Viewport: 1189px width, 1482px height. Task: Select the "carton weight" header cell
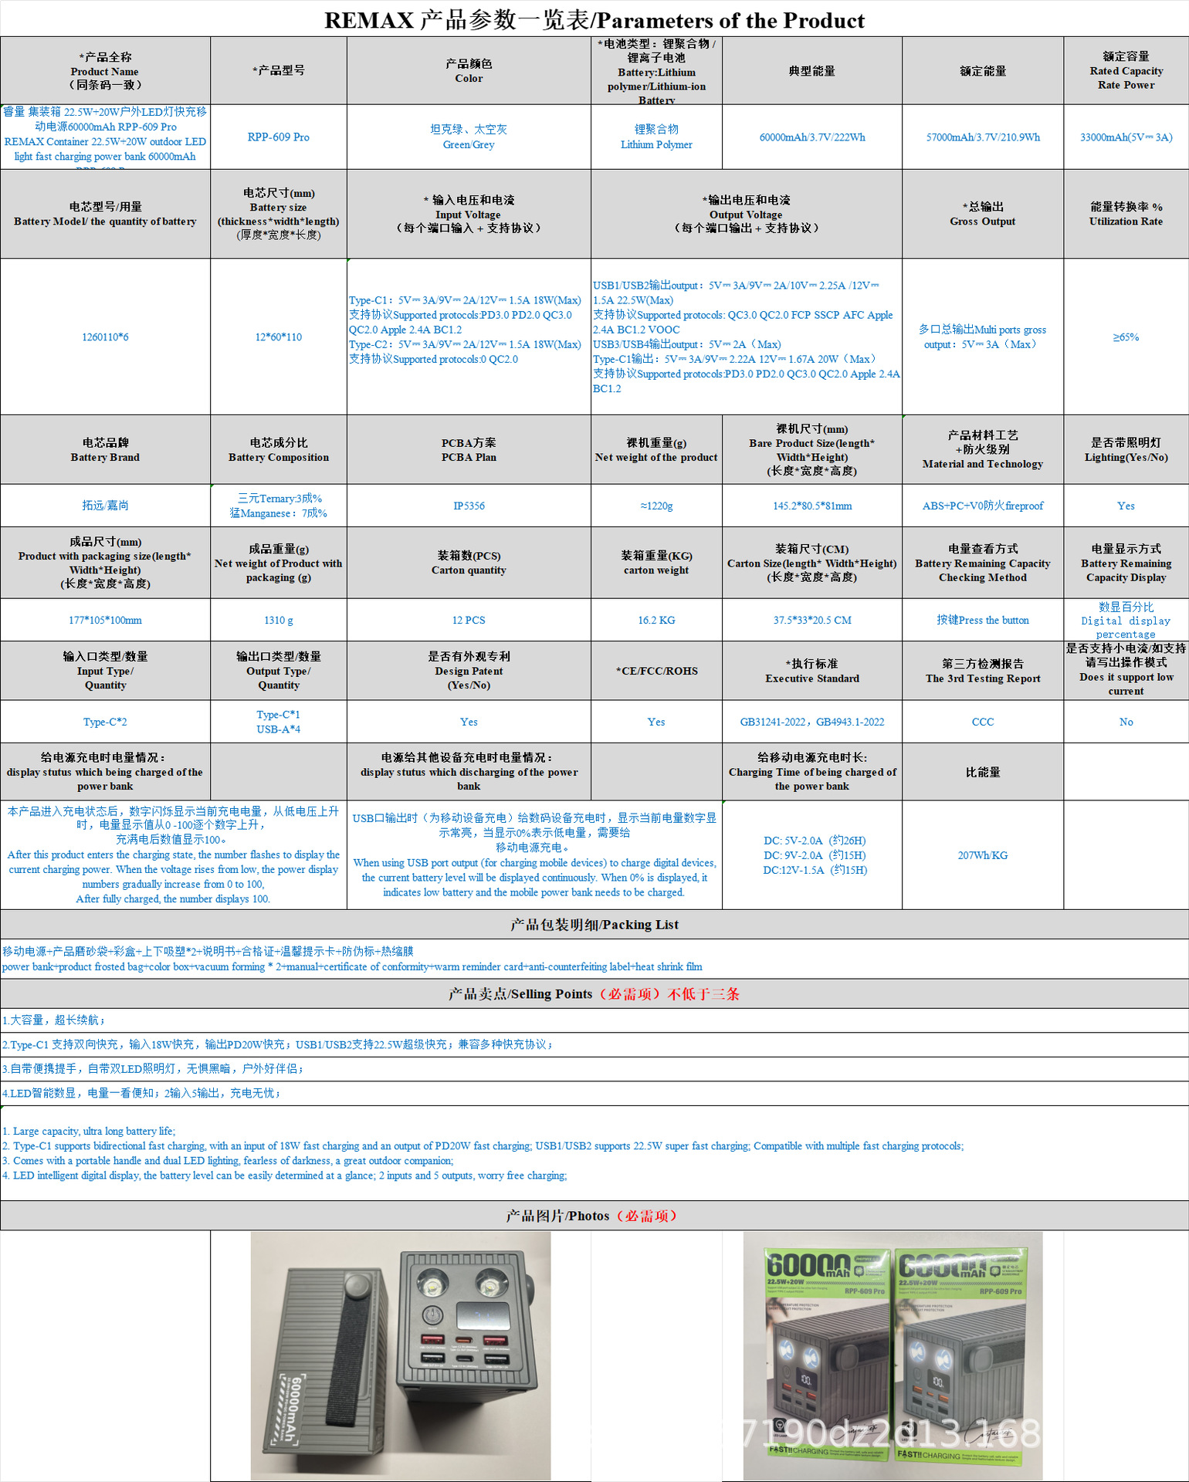point(656,563)
